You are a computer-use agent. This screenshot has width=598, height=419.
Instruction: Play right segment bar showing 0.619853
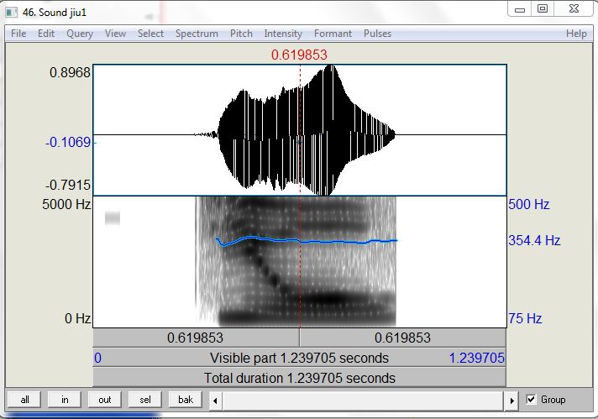click(x=403, y=338)
